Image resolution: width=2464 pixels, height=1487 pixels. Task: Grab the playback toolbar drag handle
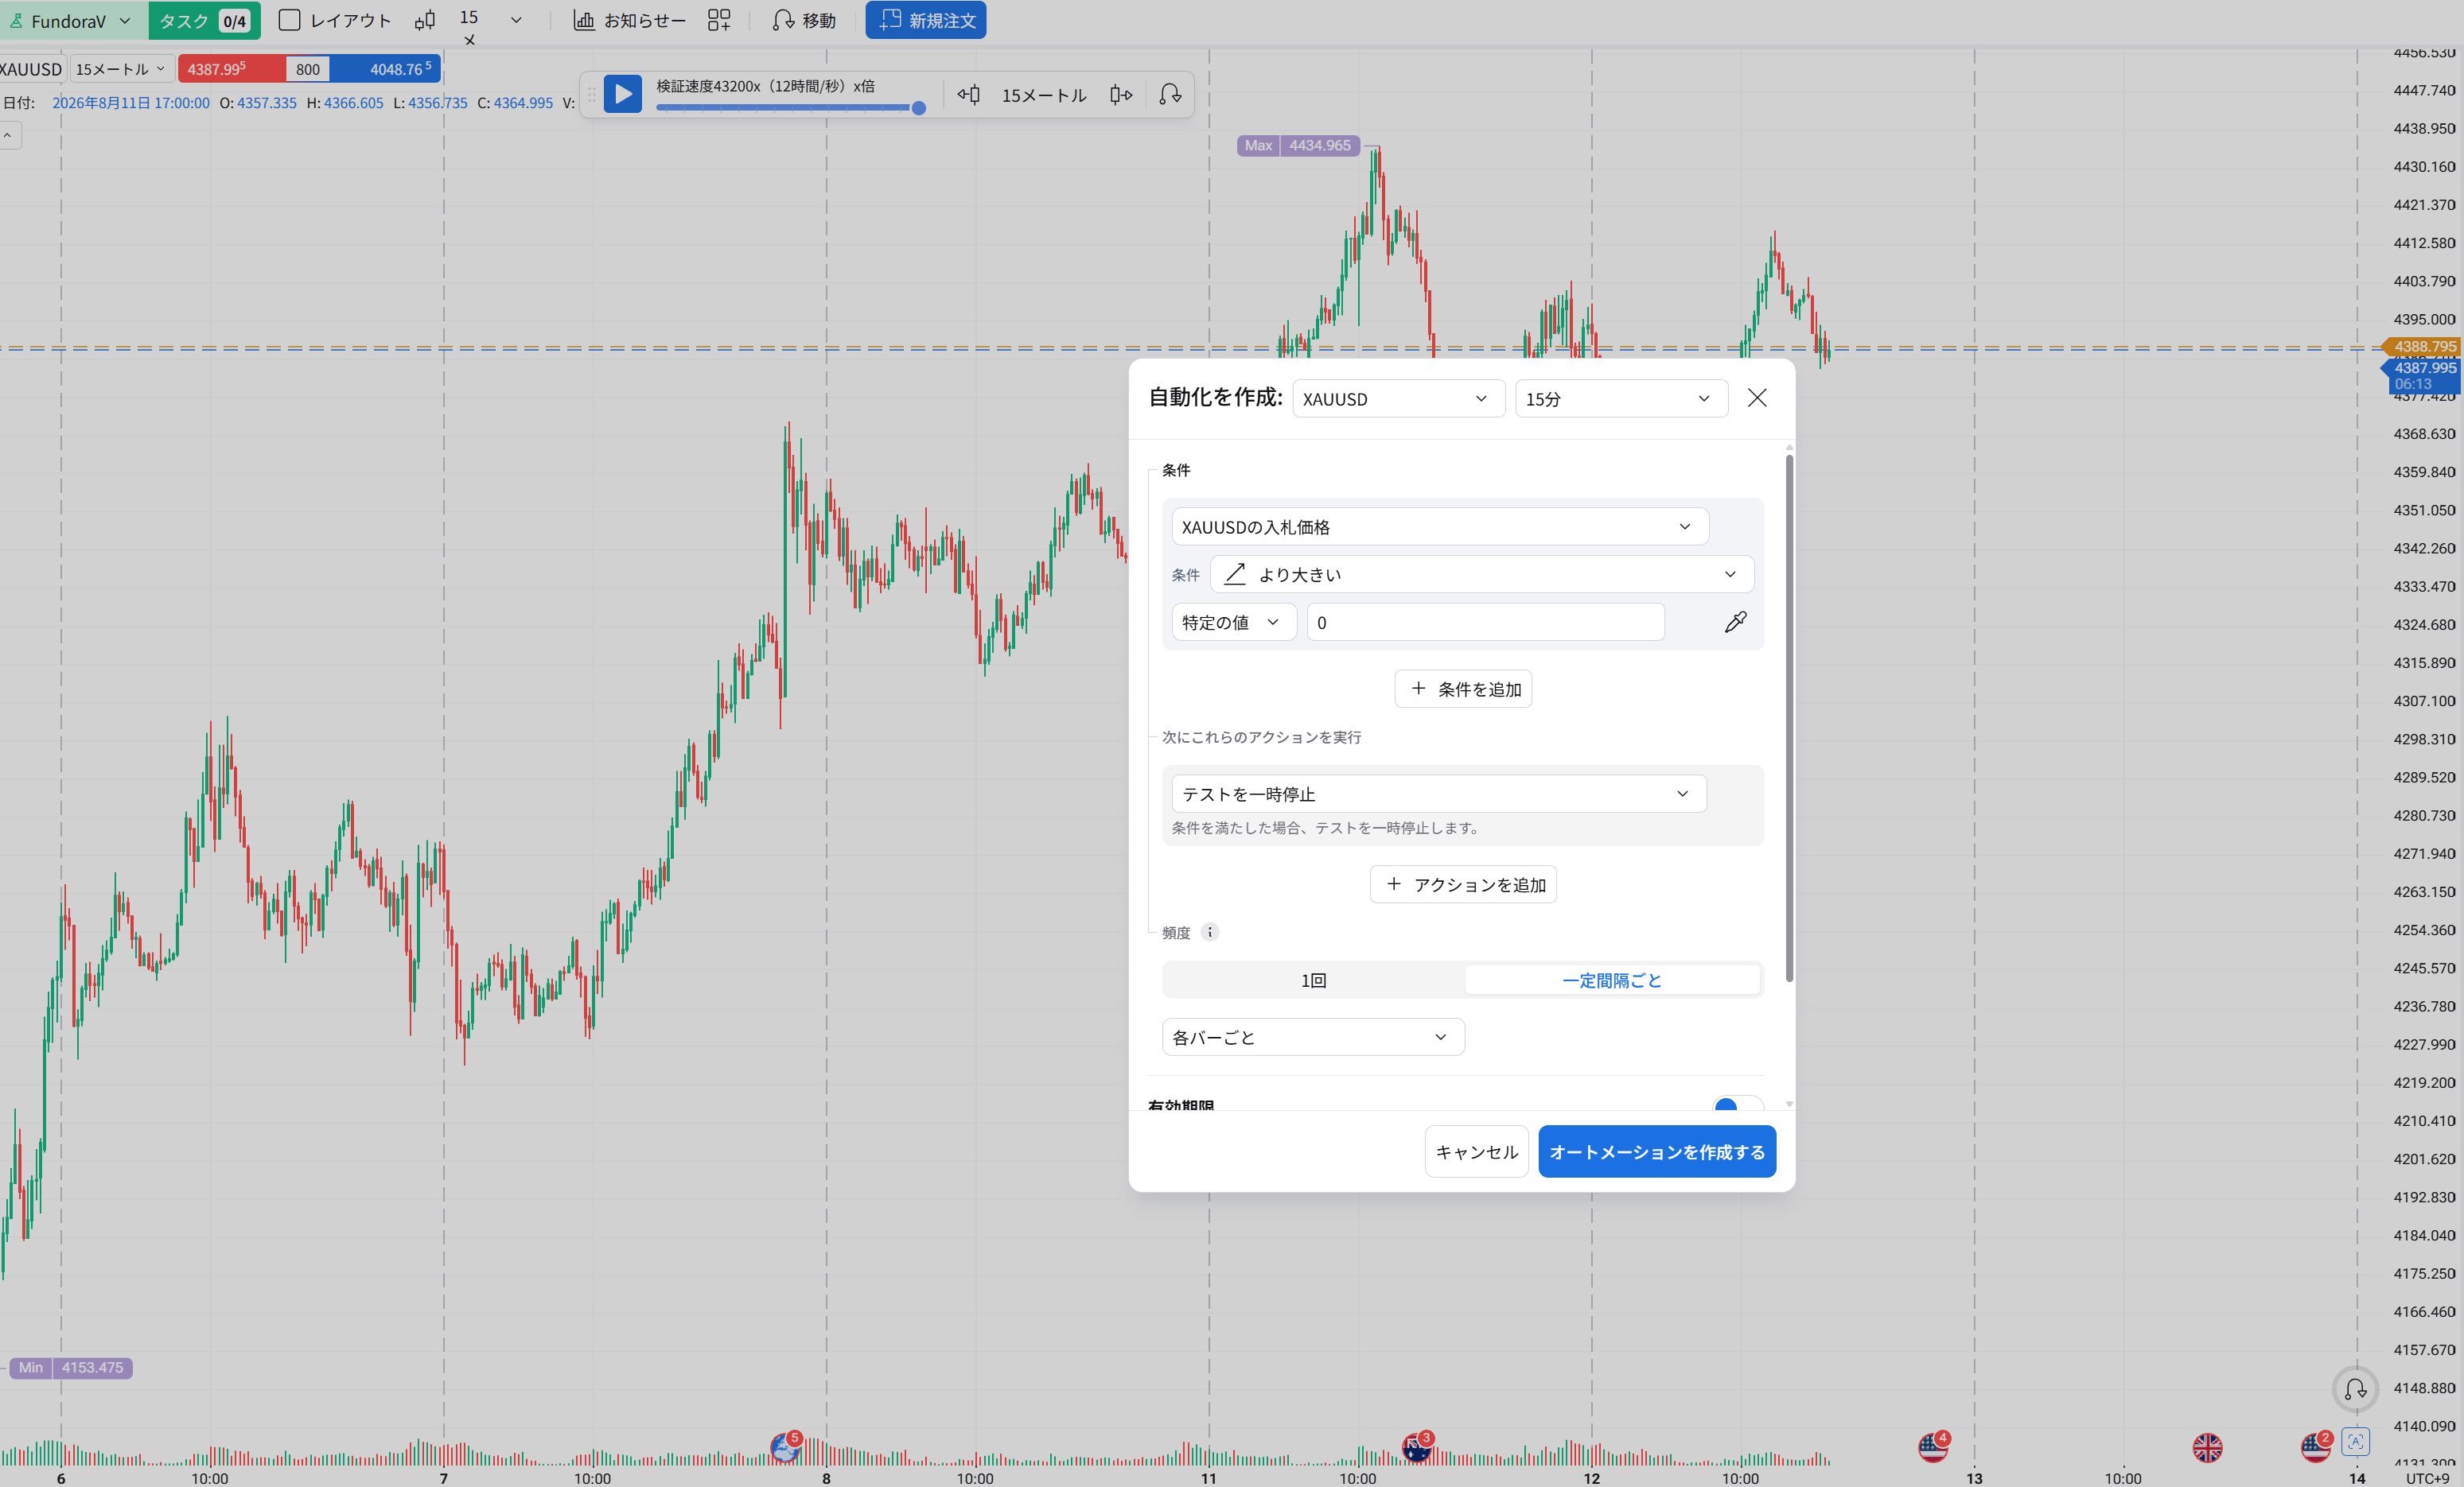[591, 95]
